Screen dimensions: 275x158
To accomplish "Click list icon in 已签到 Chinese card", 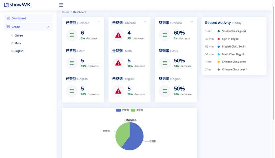I will (72, 35).
